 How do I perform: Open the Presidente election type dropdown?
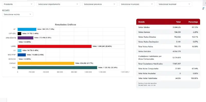18,4
